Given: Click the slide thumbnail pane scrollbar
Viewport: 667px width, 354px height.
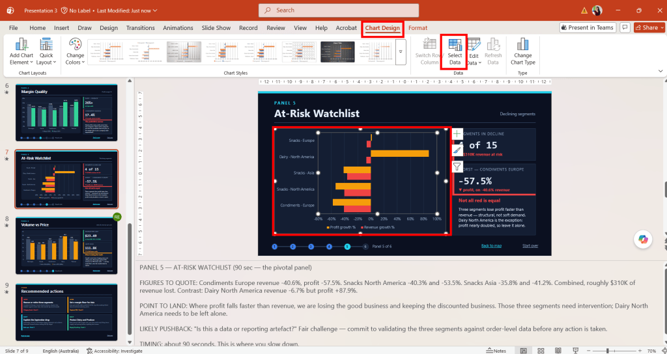Looking at the screenshot, I should [x=130, y=279].
